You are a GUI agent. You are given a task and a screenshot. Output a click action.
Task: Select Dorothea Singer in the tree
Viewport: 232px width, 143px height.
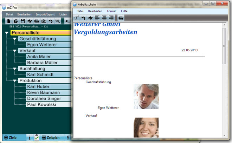(44, 98)
